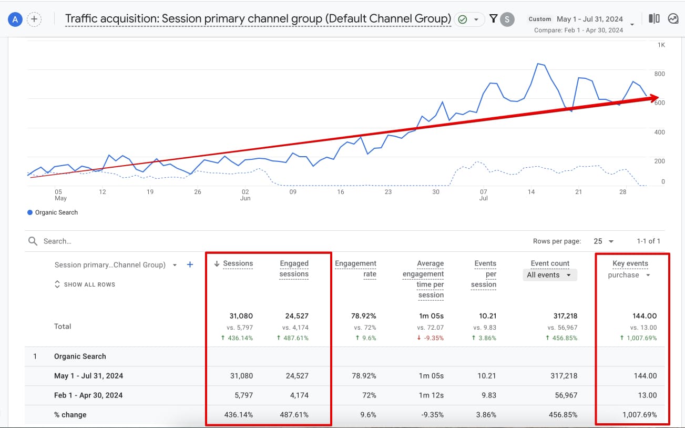Open the All events dropdown

[549, 274]
